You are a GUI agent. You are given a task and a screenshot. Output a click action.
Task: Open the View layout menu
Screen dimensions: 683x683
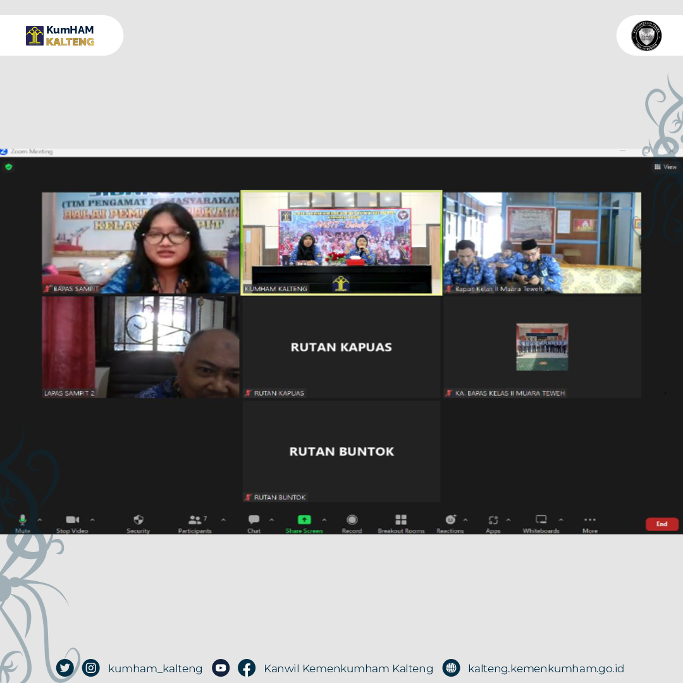[665, 167]
